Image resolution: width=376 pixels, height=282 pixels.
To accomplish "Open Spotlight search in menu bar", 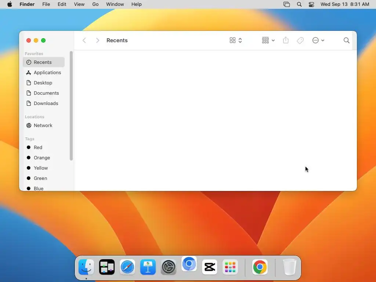I will tap(299, 4).
